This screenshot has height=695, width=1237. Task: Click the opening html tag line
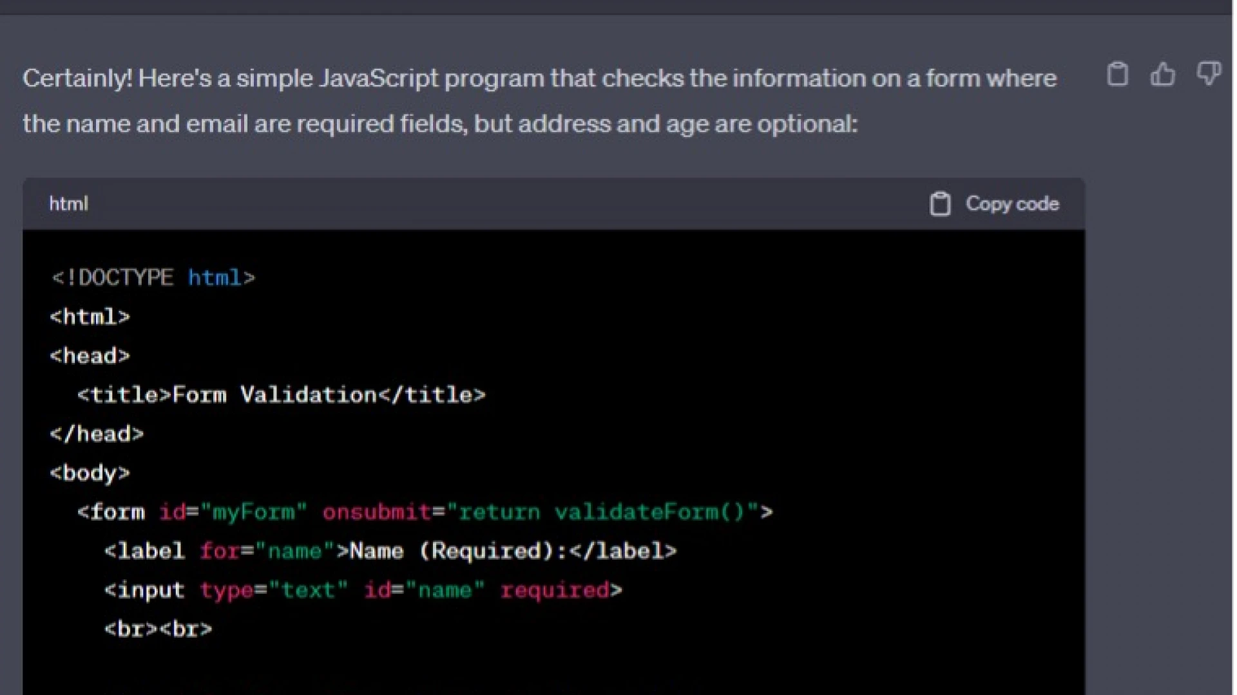[x=90, y=317]
